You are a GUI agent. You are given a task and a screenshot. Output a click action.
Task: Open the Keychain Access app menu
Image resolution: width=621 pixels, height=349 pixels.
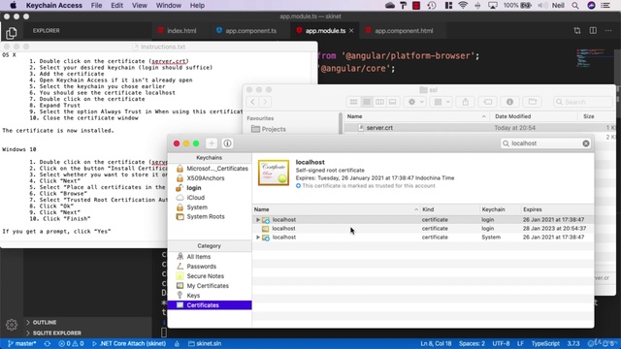(x=54, y=6)
